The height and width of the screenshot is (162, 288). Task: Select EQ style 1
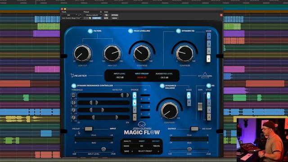click(209, 96)
